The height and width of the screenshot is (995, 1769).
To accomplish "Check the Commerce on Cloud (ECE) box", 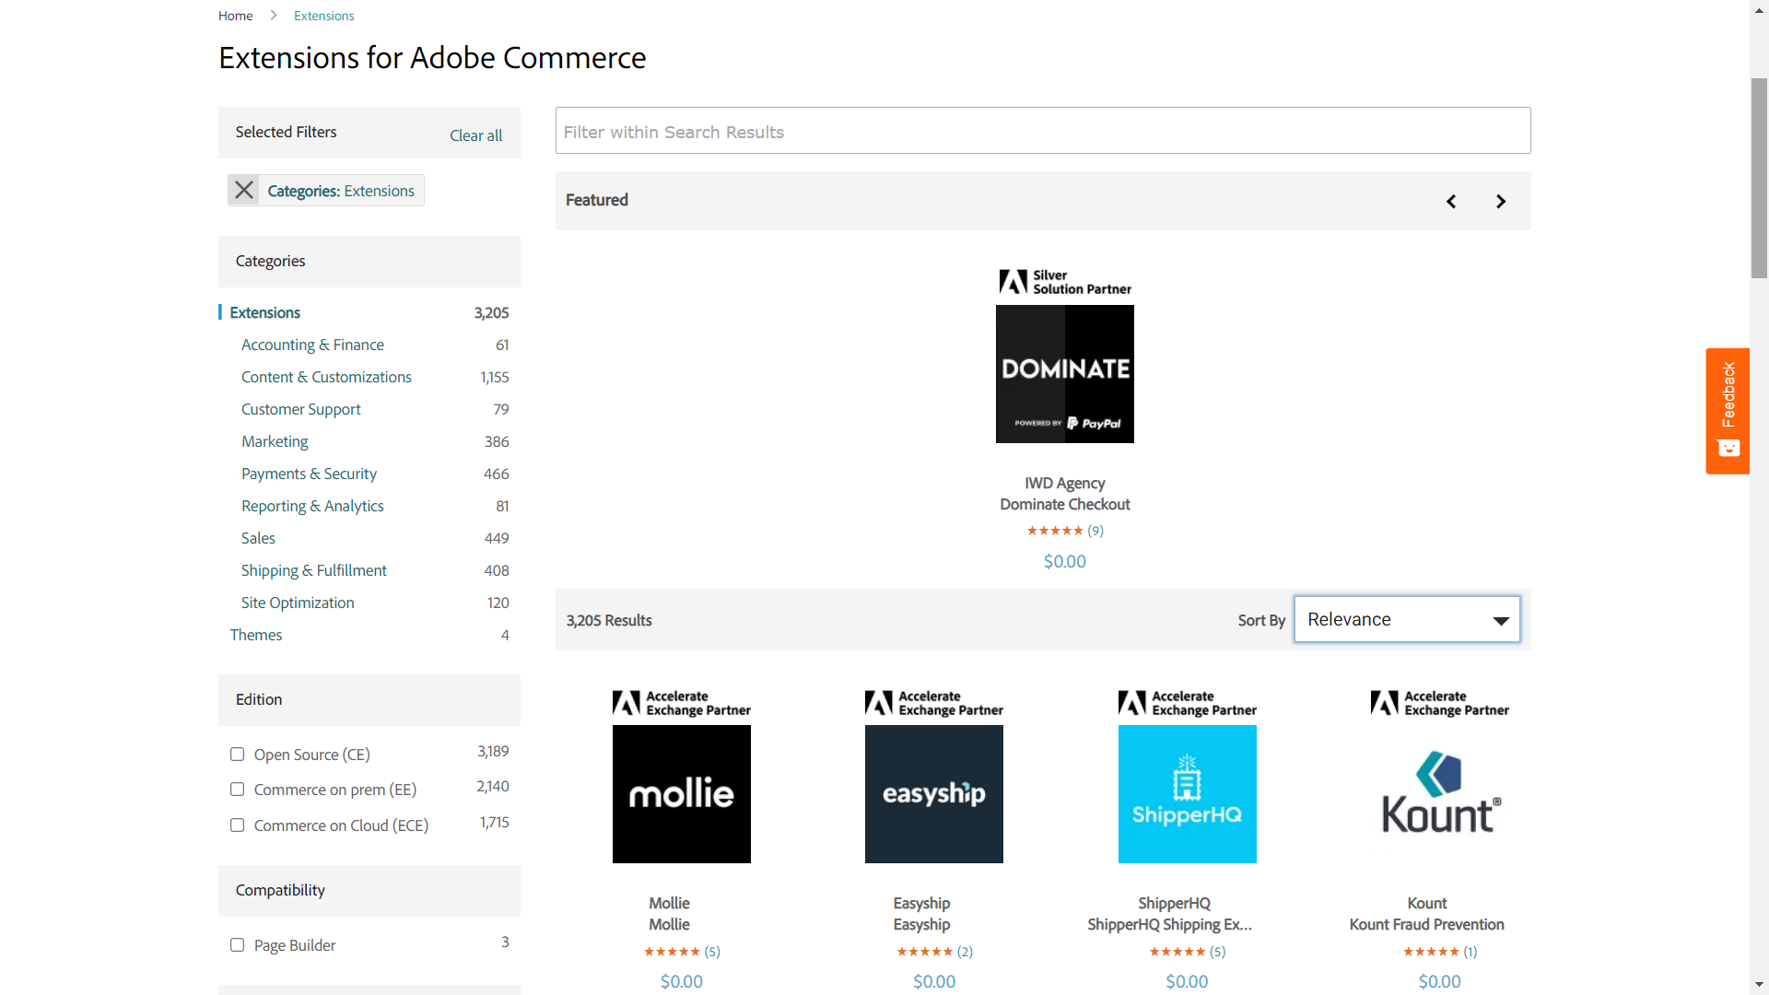I will pos(238,825).
